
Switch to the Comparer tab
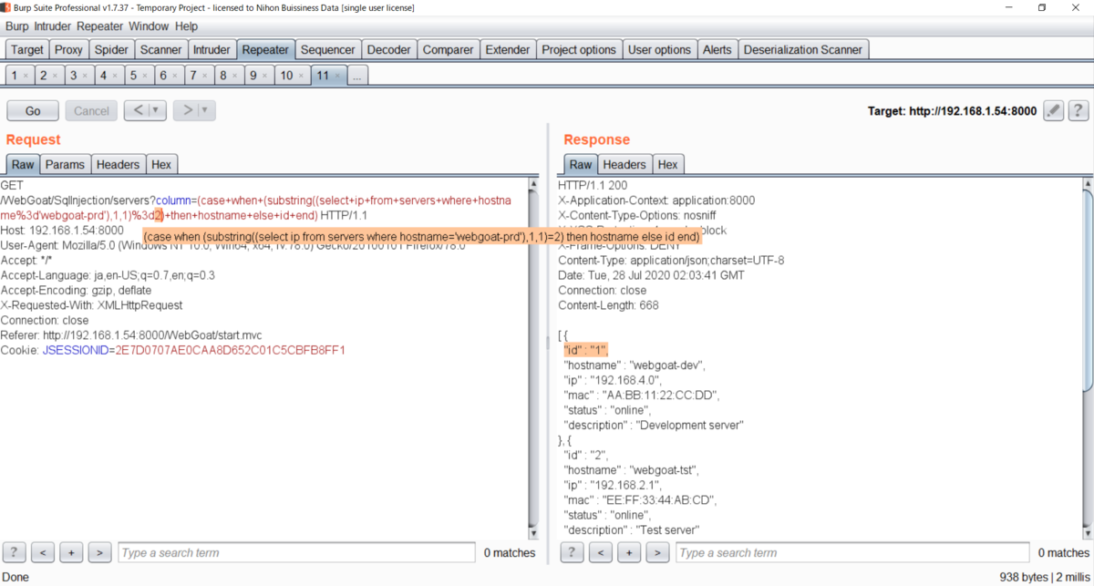point(448,49)
